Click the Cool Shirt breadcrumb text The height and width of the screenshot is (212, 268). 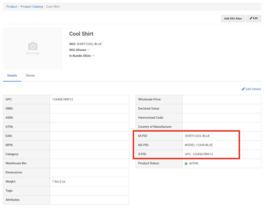[53, 6]
